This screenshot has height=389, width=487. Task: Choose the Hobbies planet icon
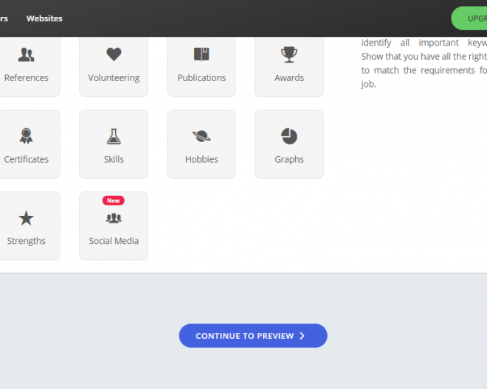201,136
